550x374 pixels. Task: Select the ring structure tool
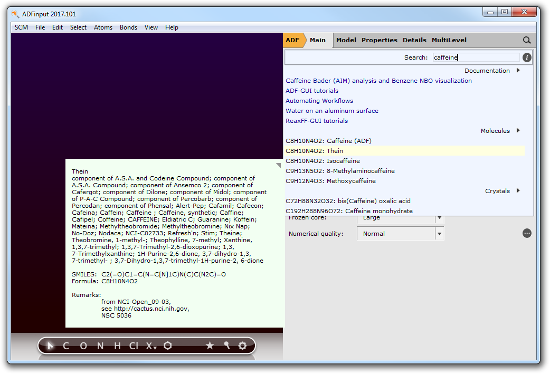click(x=168, y=346)
